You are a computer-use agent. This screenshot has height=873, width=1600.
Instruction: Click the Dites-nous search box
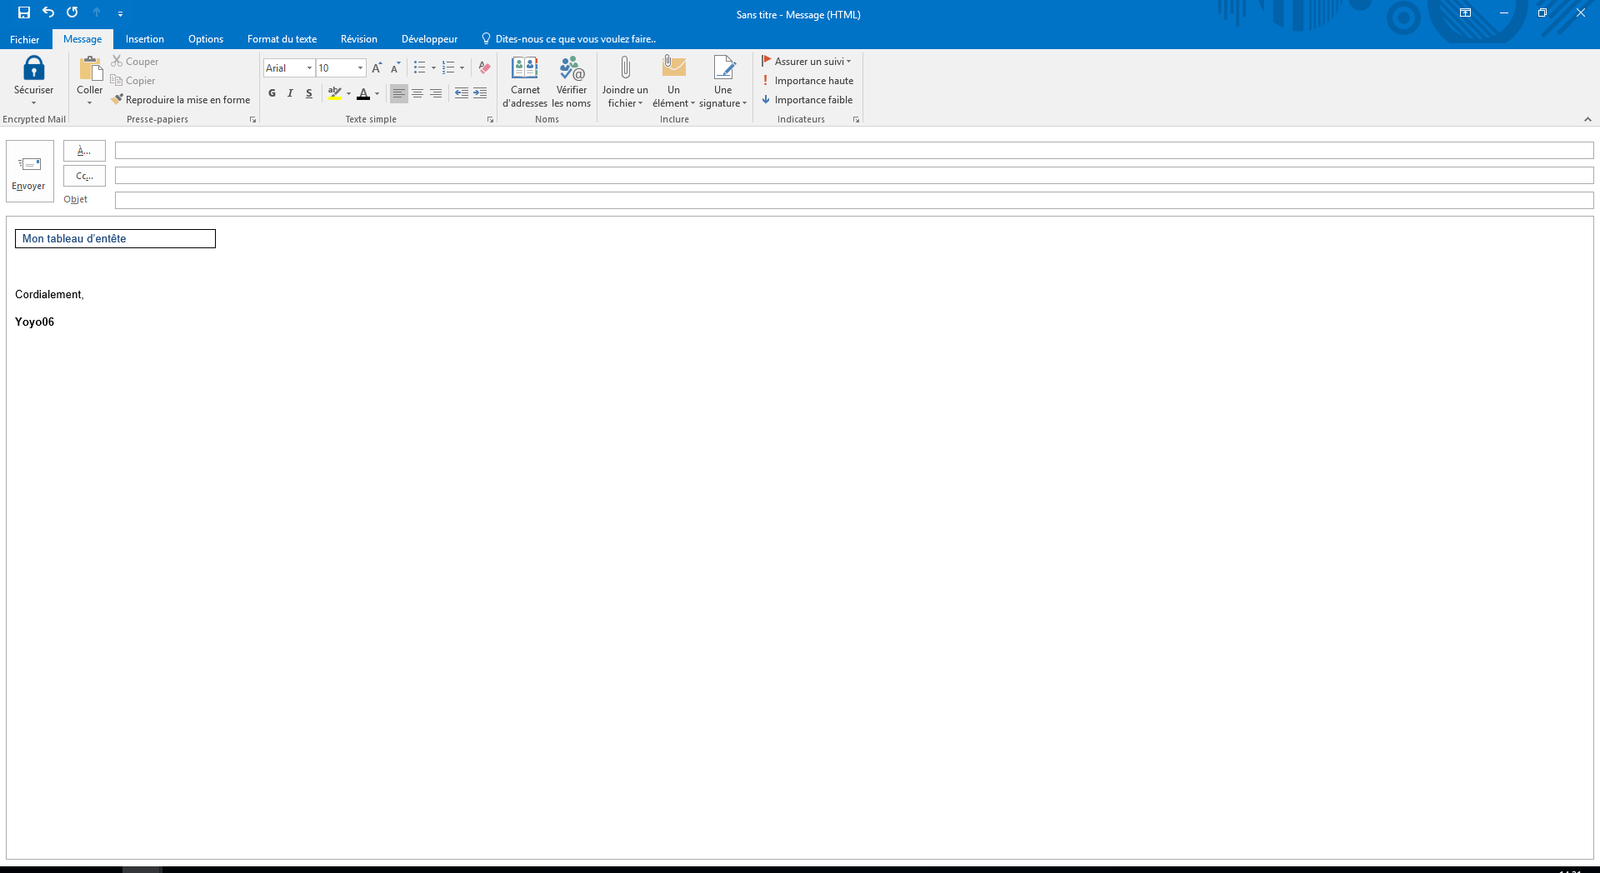(x=570, y=39)
